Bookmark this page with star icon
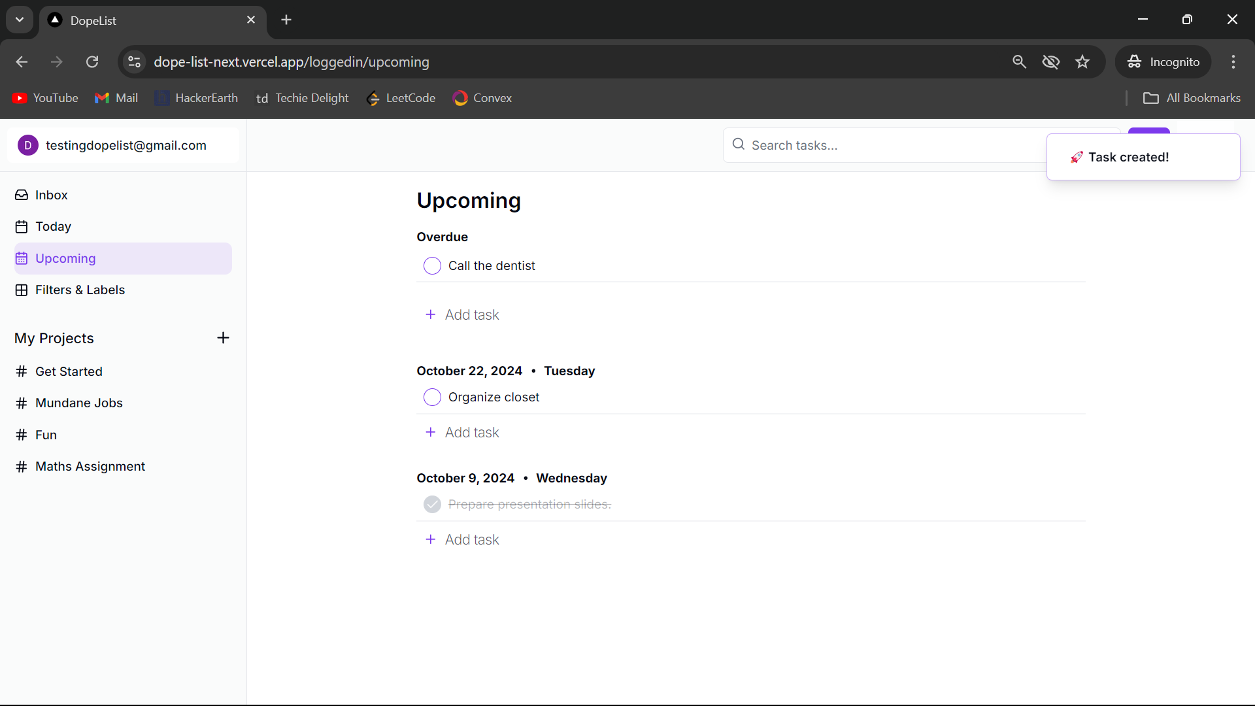 (x=1082, y=62)
